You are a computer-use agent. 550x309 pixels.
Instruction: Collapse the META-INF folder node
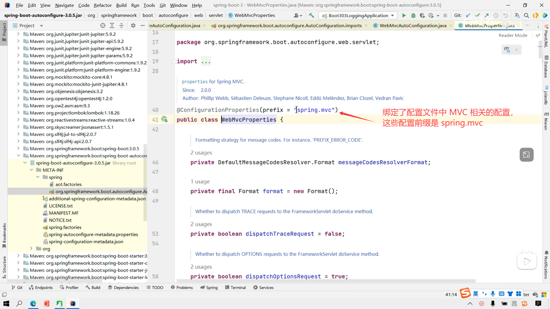(32, 170)
